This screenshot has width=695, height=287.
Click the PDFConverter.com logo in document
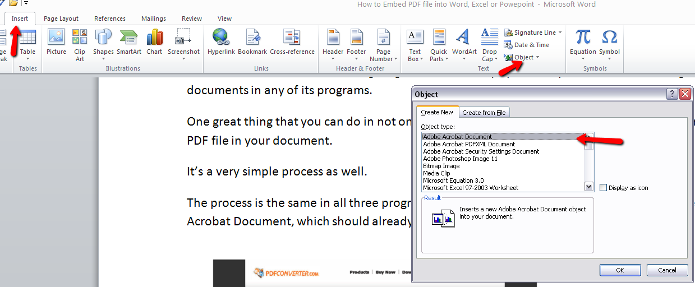[286, 273]
